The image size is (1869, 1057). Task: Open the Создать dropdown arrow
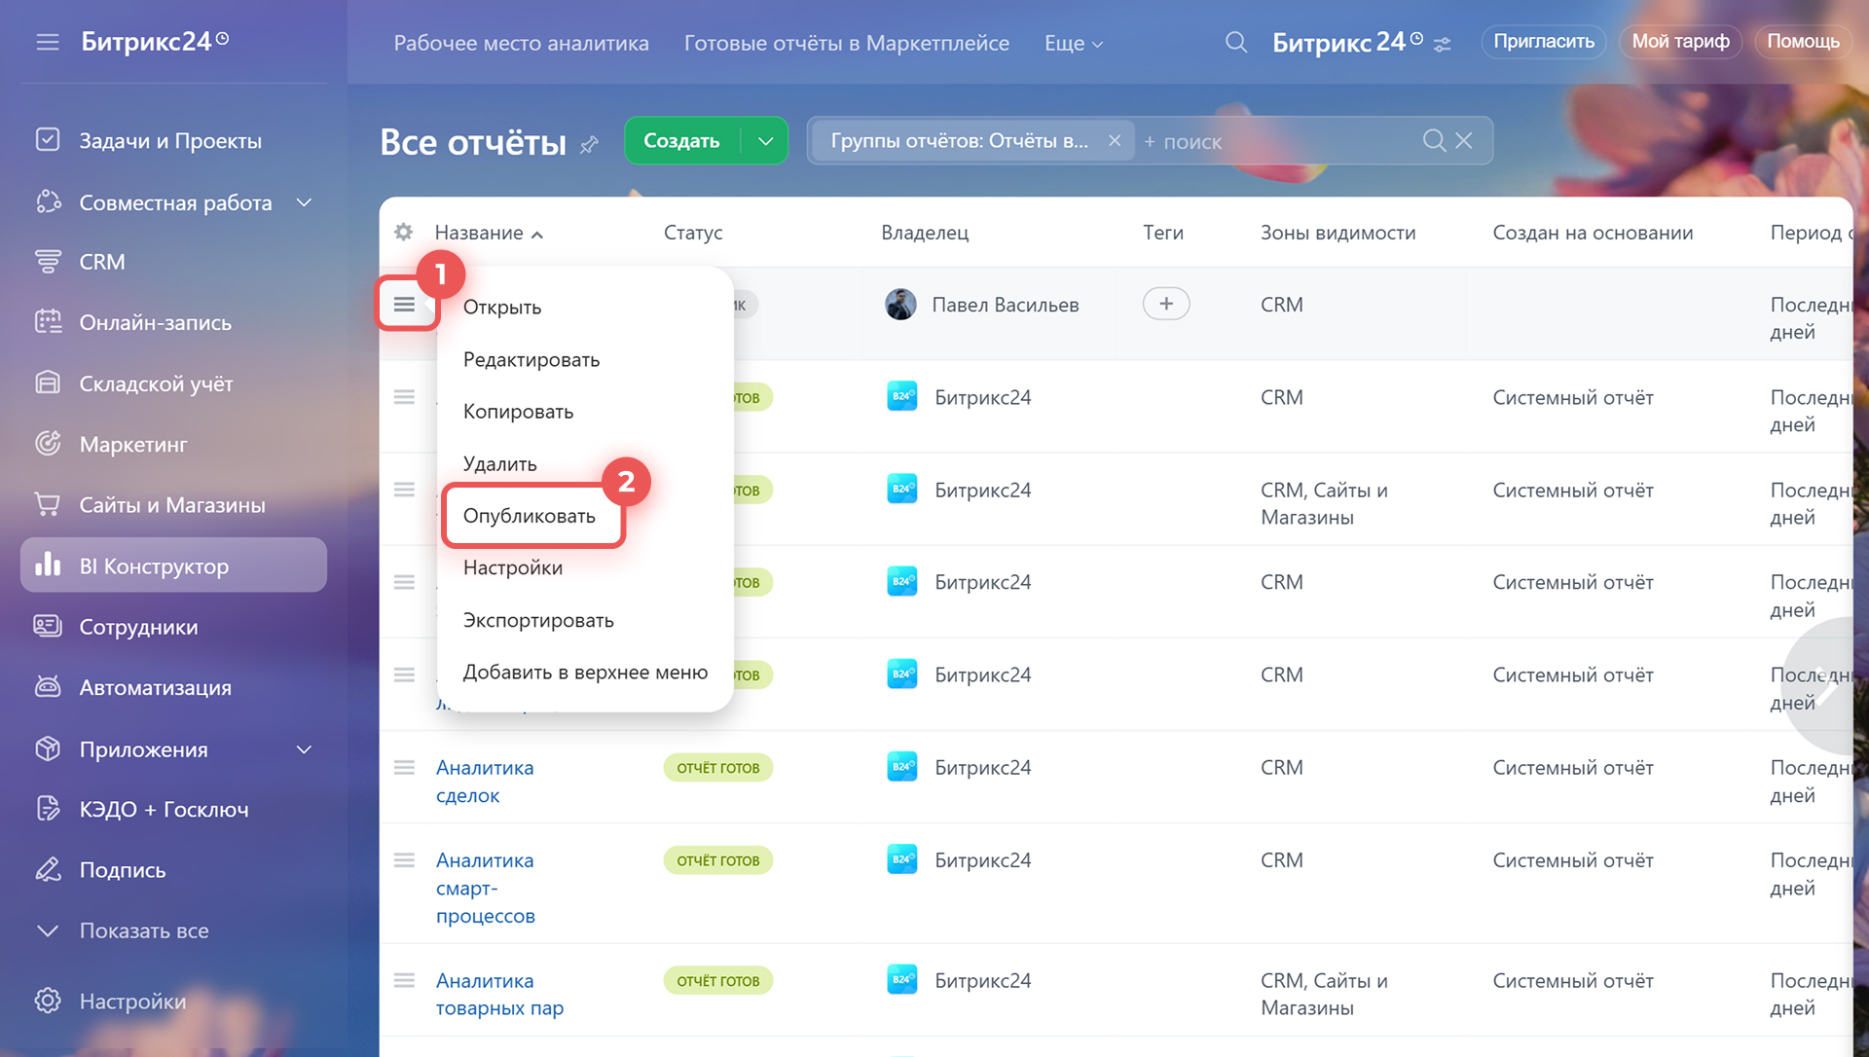pos(766,141)
